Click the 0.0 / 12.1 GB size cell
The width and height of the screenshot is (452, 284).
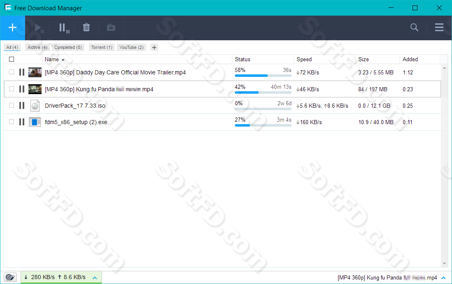(x=374, y=106)
